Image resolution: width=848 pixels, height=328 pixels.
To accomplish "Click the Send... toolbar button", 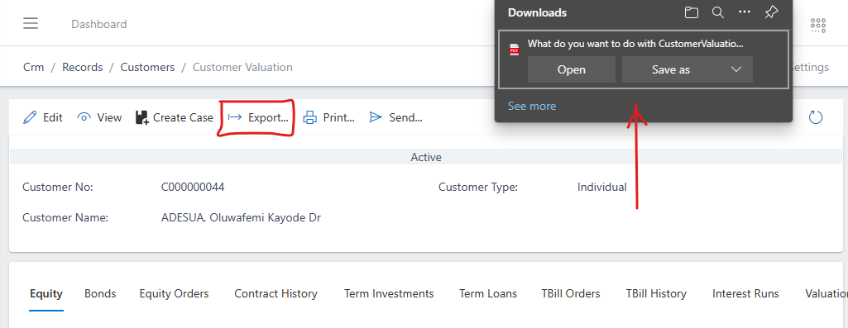I will (x=395, y=117).
